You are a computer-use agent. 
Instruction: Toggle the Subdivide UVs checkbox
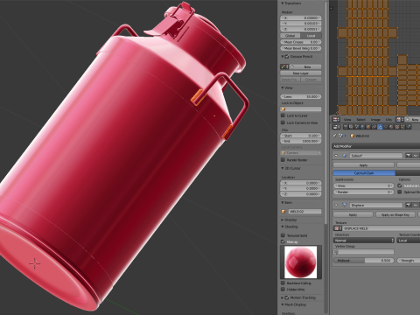(399, 185)
